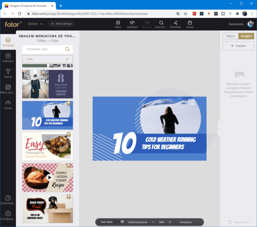257x227 pixels.
Task: Switch to the Página tab
Action: [x=230, y=36]
